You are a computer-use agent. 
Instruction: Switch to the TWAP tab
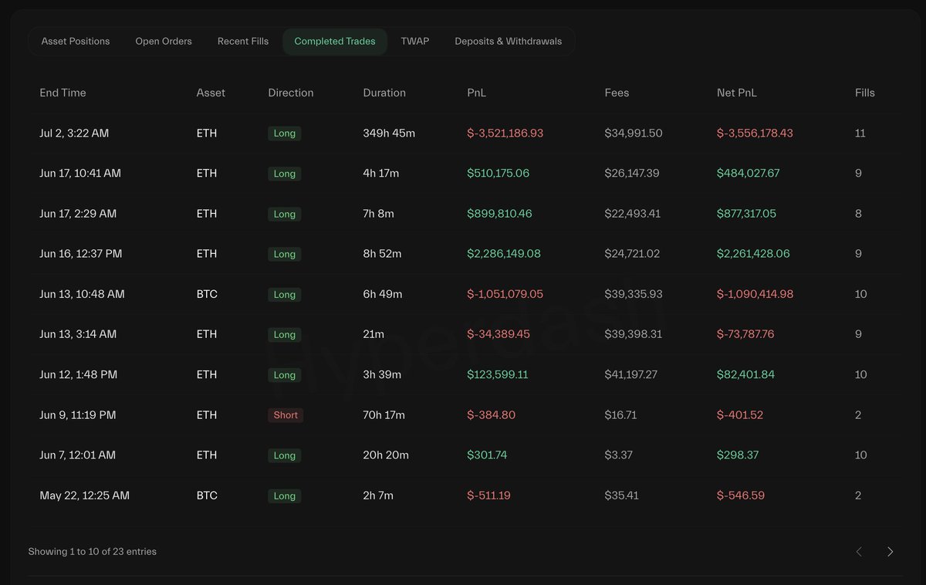click(415, 41)
